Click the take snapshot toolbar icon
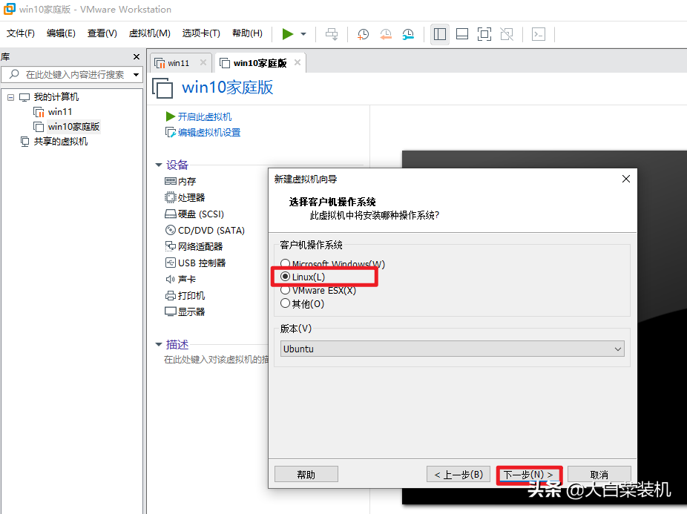The width and height of the screenshot is (687, 514). pyautogui.click(x=364, y=33)
